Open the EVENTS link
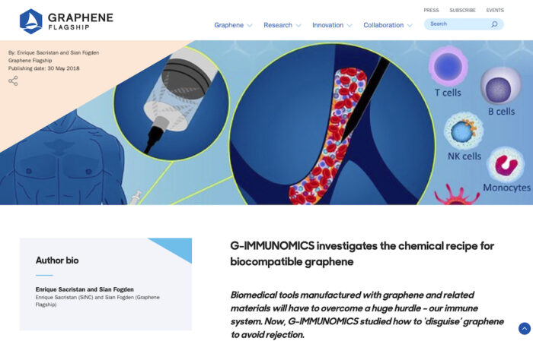Image resolution: width=533 pixels, height=341 pixels. 495,10
